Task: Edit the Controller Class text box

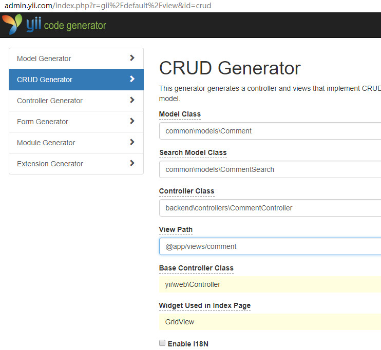Action: pos(270,208)
